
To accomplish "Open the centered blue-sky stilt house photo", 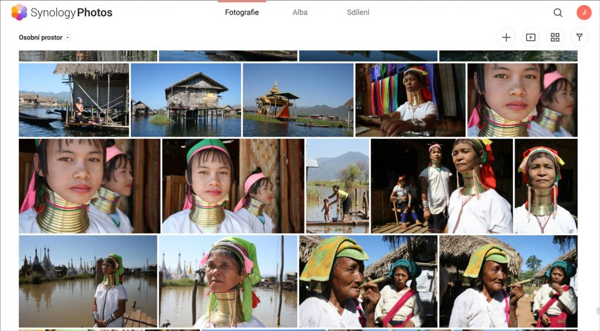I will click(186, 100).
